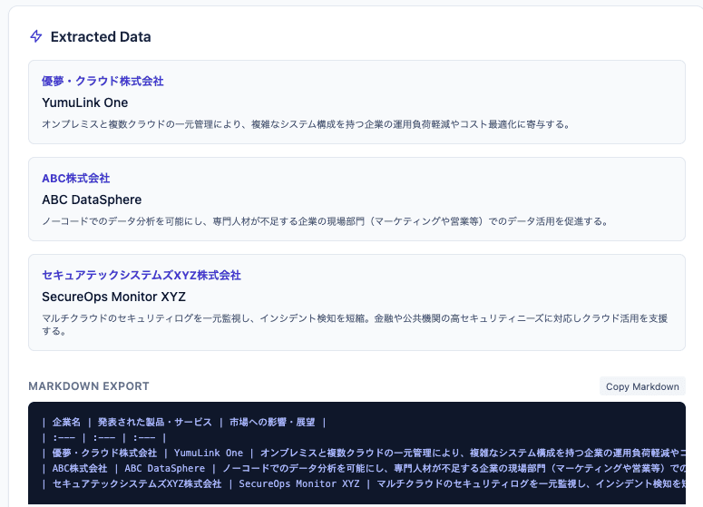Click the markdown row for ABC DataSphere
This screenshot has height=507, width=703.
364,468
